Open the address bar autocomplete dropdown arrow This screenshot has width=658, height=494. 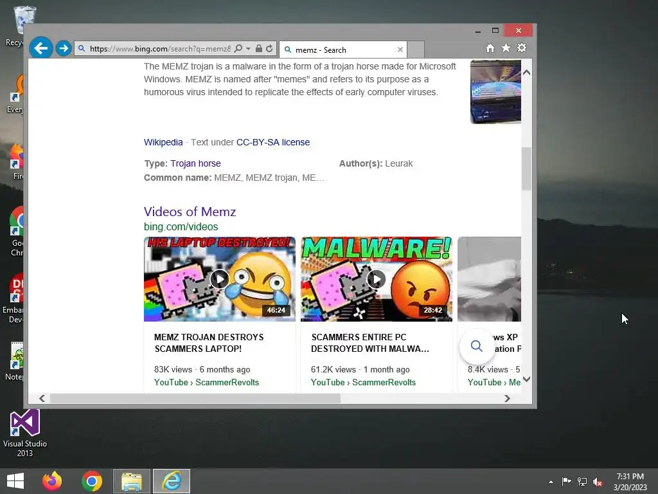coord(248,49)
